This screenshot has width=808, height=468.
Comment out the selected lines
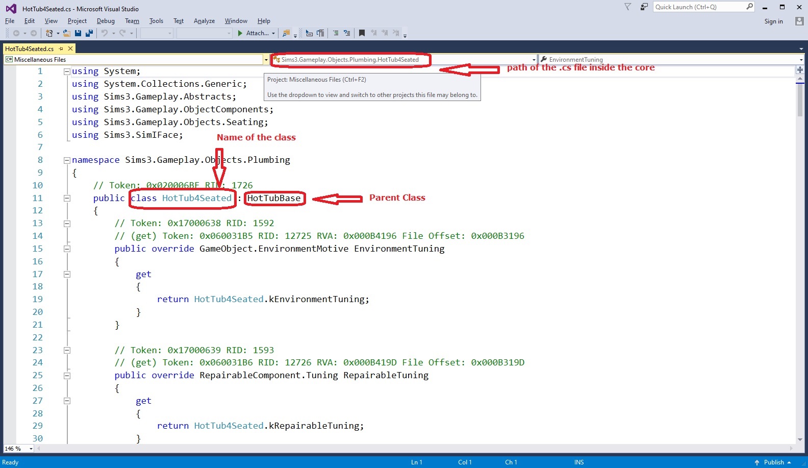point(336,33)
